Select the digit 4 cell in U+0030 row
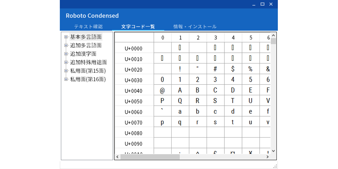This screenshot has width=338, height=169. (x=233, y=79)
